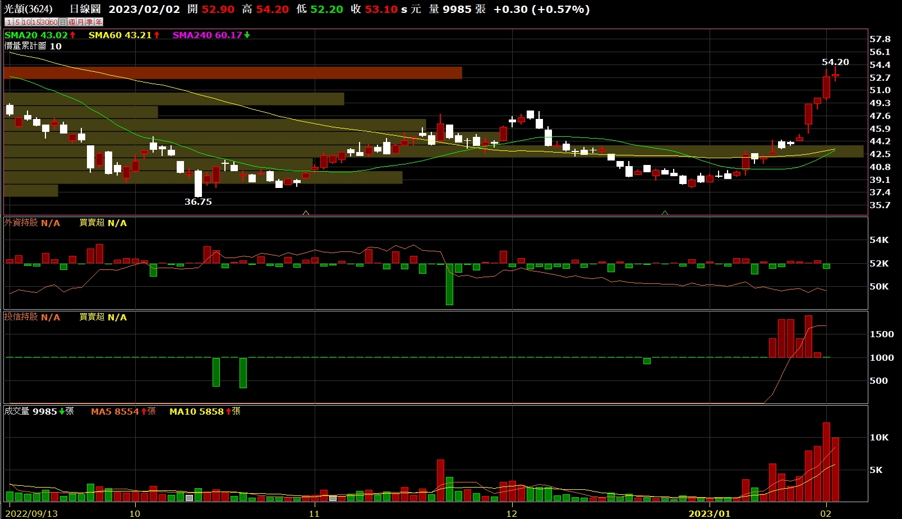902x519 pixels.
Task: Click the tallest red volume bar in February
Action: (826, 462)
